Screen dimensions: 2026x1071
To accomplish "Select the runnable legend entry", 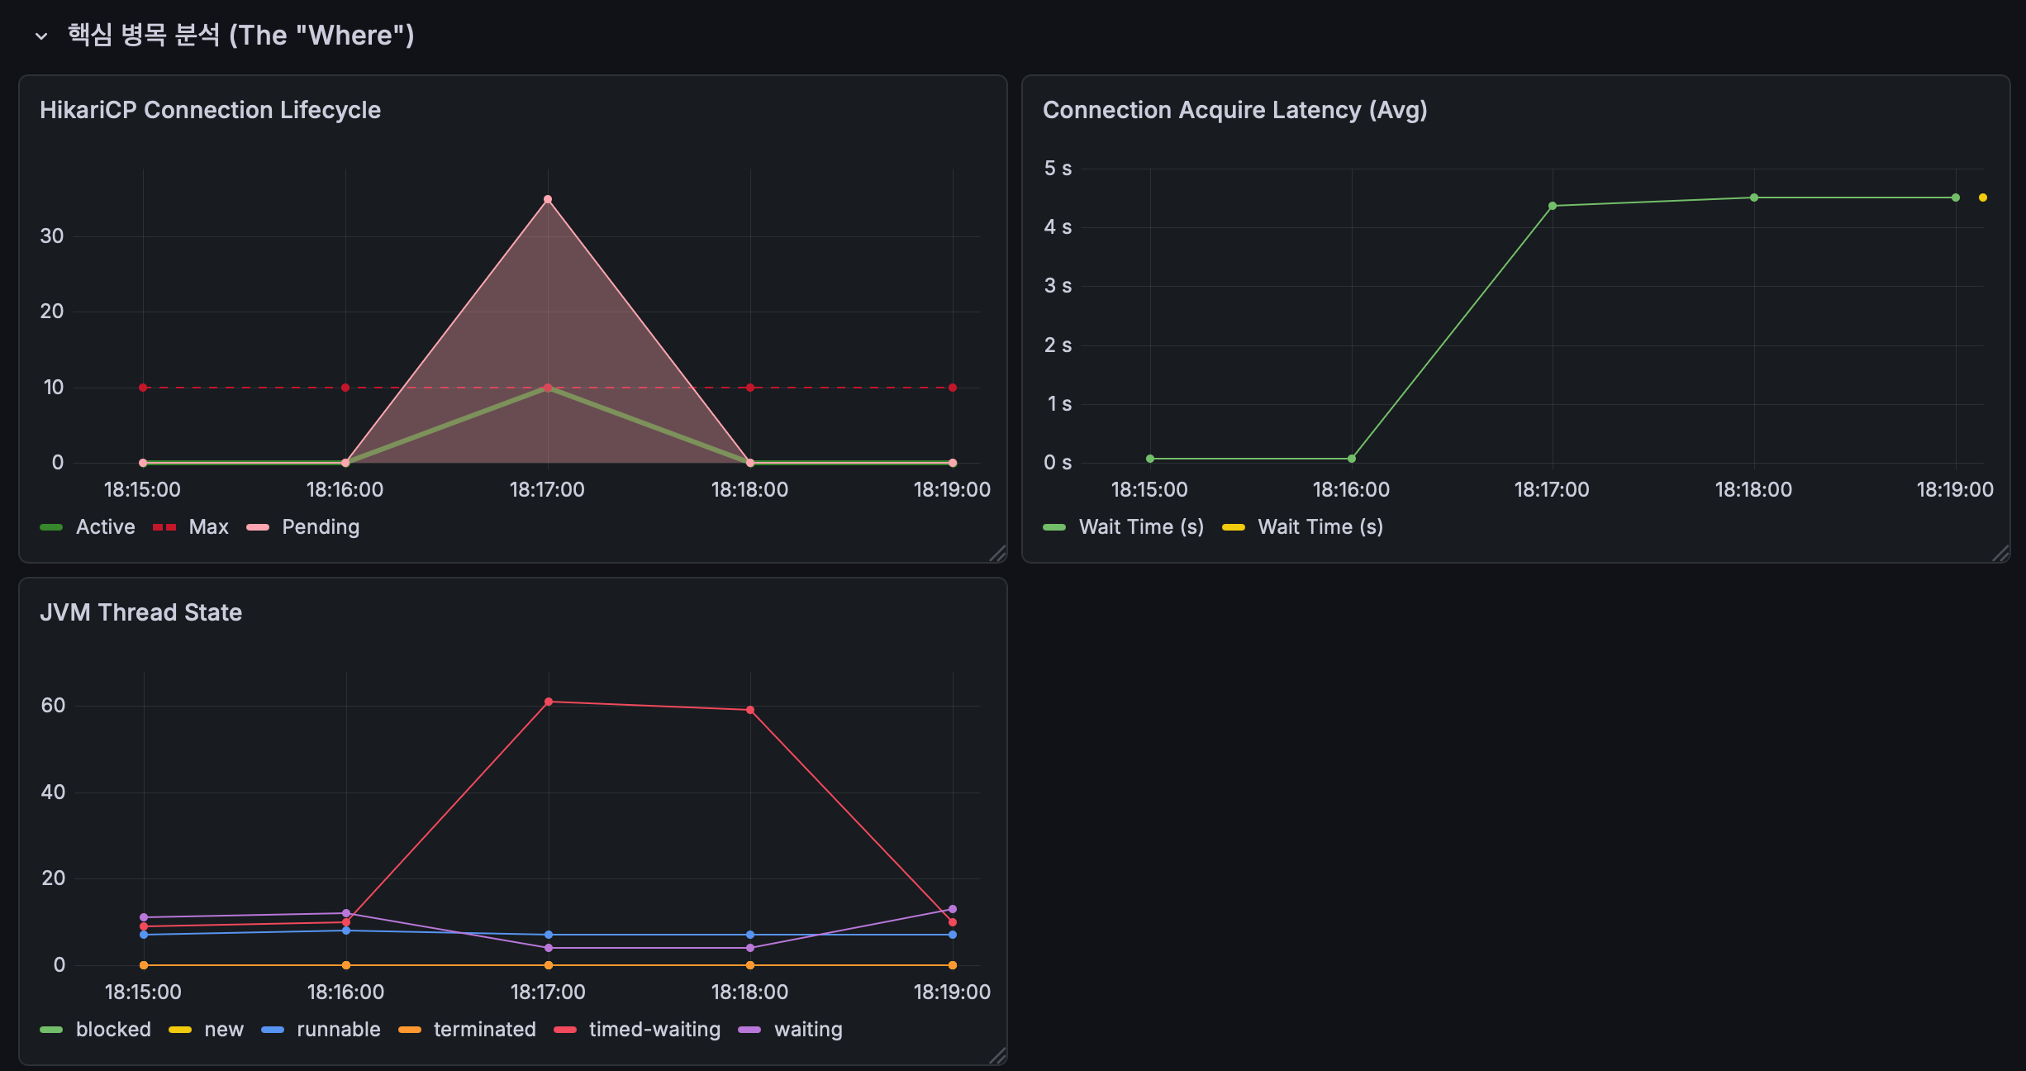I will pyautogui.click(x=339, y=1030).
